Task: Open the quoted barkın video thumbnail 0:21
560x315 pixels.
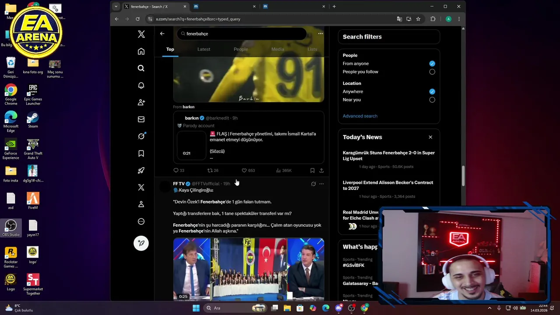Action: 191,145
